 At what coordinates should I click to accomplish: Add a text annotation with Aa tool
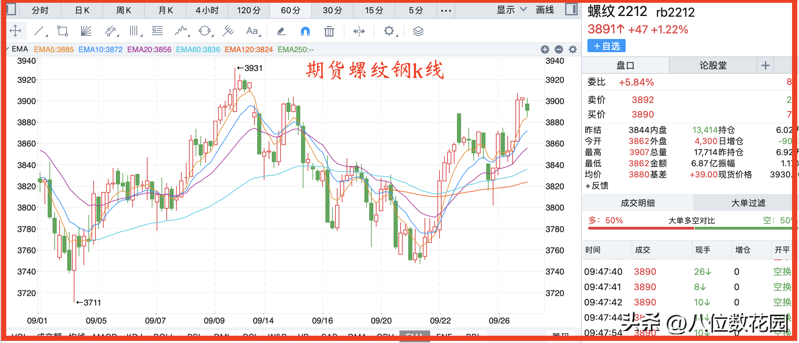252,31
